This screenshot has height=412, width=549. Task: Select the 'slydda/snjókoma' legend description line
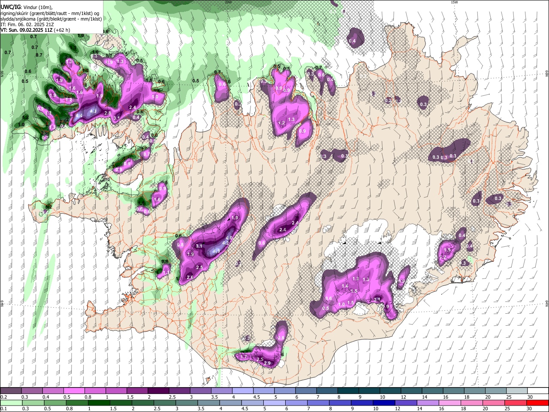coord(51,19)
